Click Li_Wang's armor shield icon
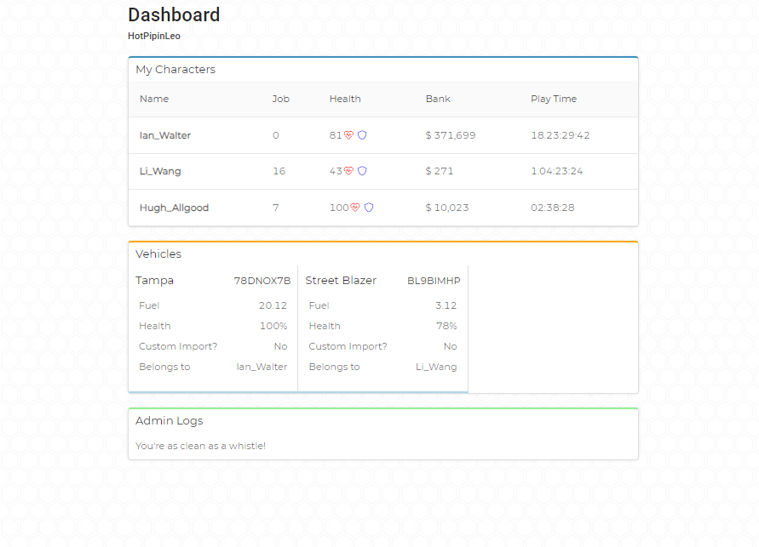This screenshot has height=547, width=759. pyautogui.click(x=362, y=171)
